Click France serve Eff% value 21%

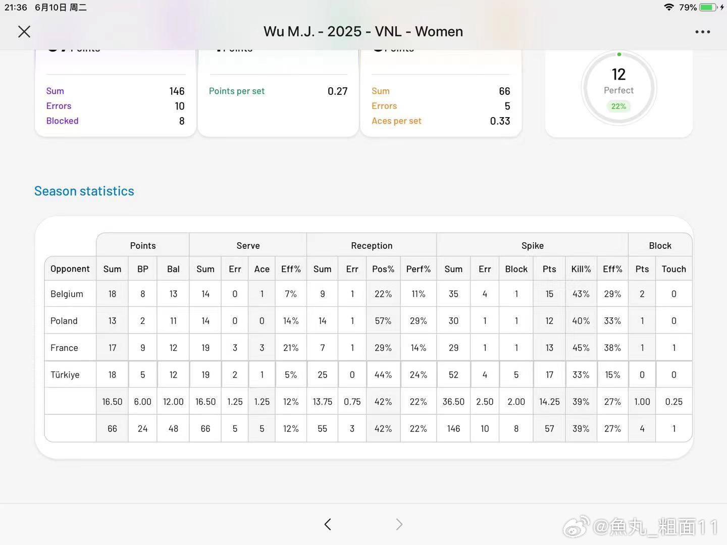point(291,348)
